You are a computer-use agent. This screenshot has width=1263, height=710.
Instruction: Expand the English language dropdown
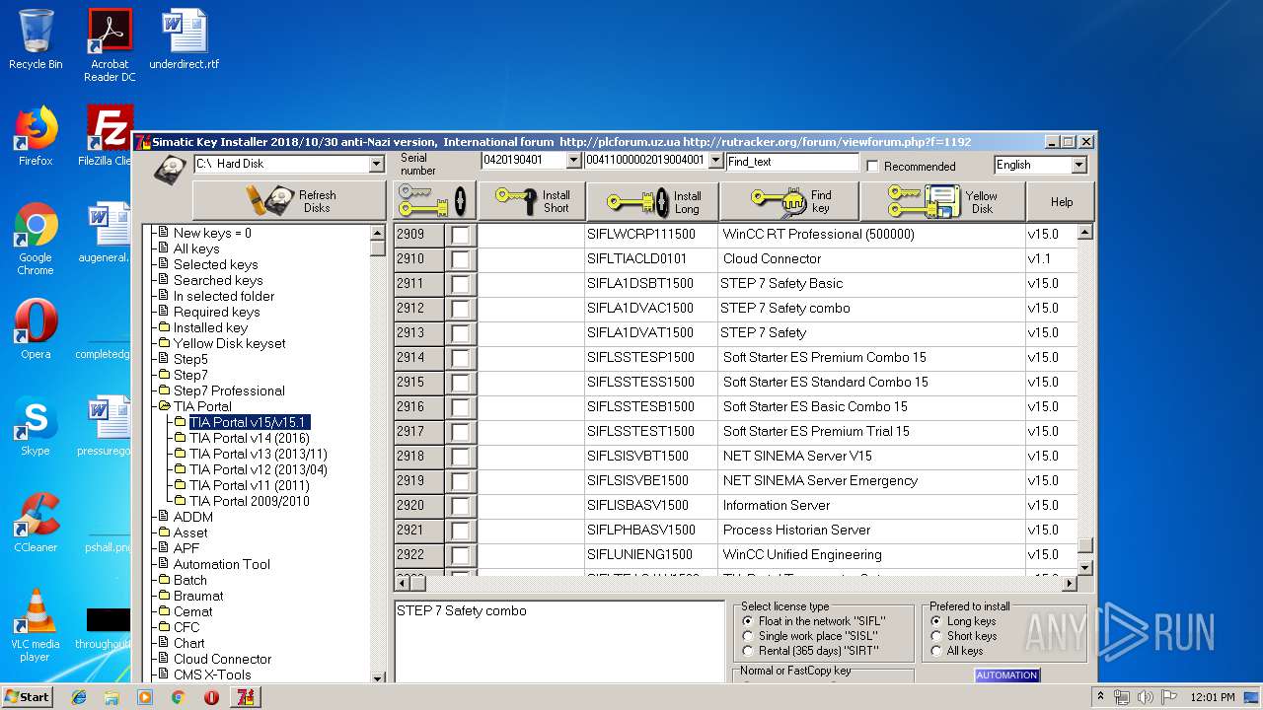click(1078, 165)
